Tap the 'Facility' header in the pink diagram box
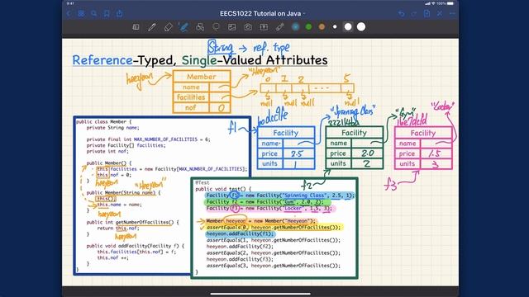The height and width of the screenshot is (297, 529). point(423,133)
